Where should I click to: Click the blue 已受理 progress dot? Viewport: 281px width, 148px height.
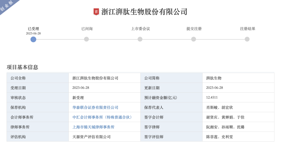click(33, 39)
